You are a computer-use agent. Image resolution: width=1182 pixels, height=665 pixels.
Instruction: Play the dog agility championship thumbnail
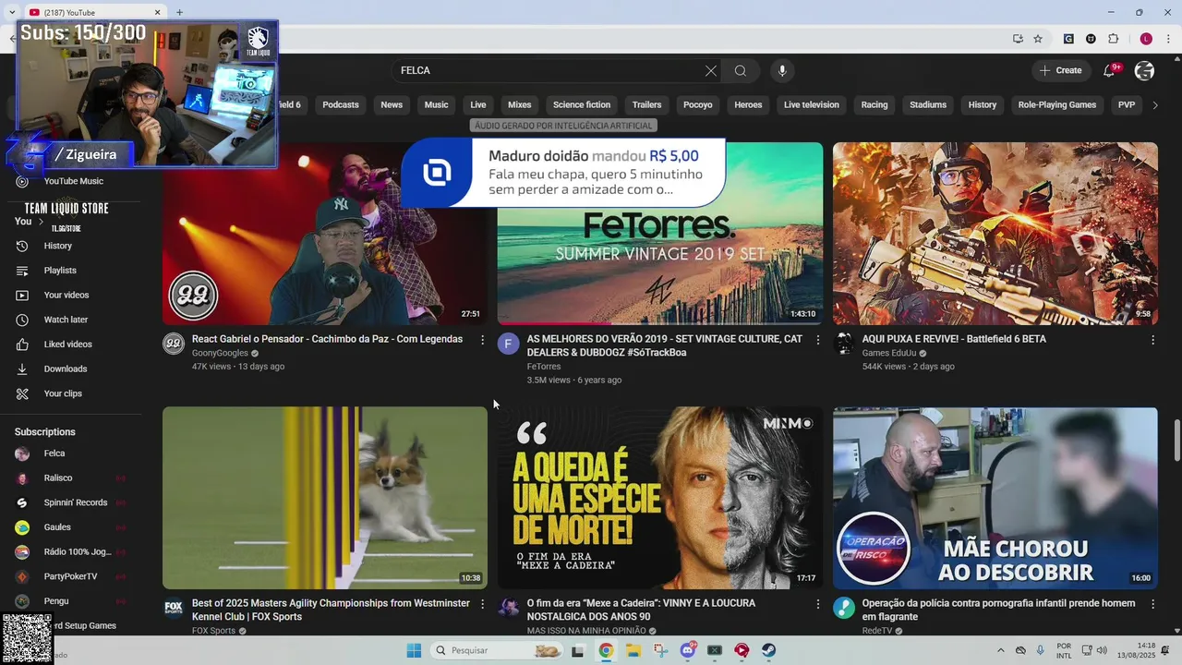pyautogui.click(x=325, y=498)
